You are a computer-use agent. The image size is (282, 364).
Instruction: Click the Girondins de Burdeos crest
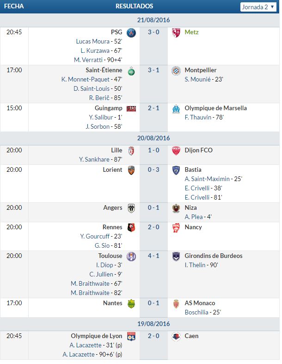tap(176, 257)
